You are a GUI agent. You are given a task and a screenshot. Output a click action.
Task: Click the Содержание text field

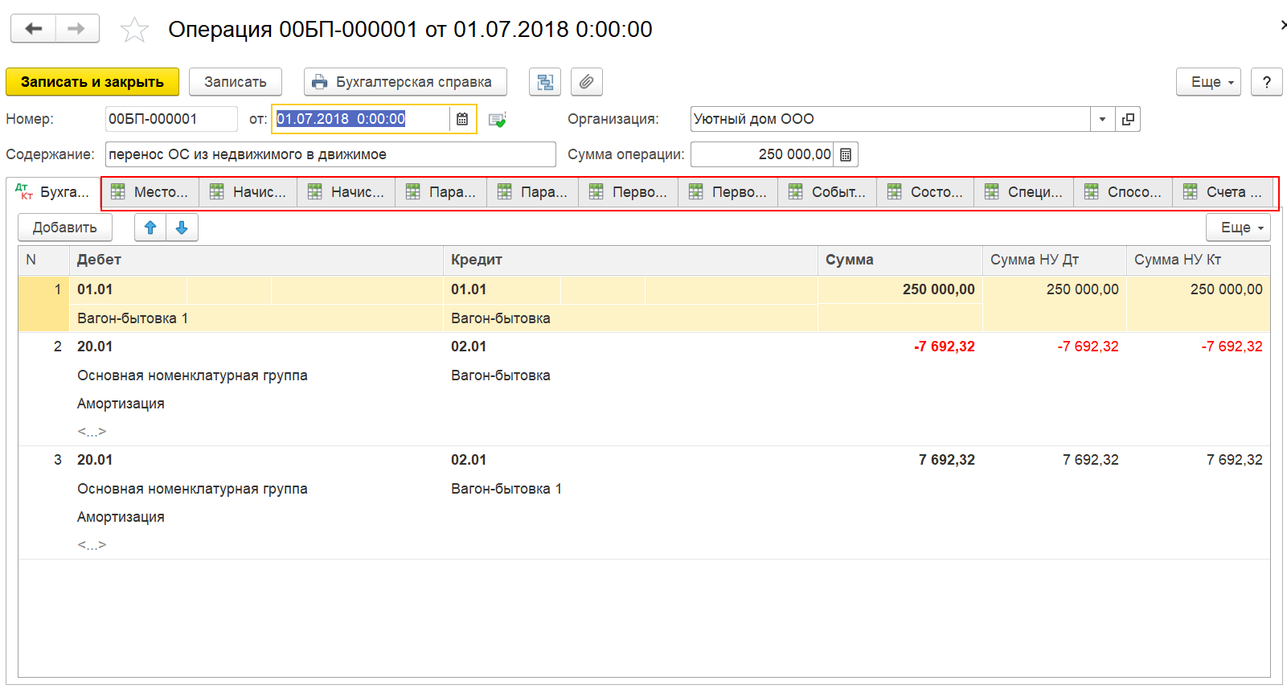pyautogui.click(x=330, y=154)
